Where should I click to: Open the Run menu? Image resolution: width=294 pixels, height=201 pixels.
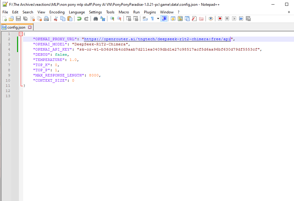[137, 12]
